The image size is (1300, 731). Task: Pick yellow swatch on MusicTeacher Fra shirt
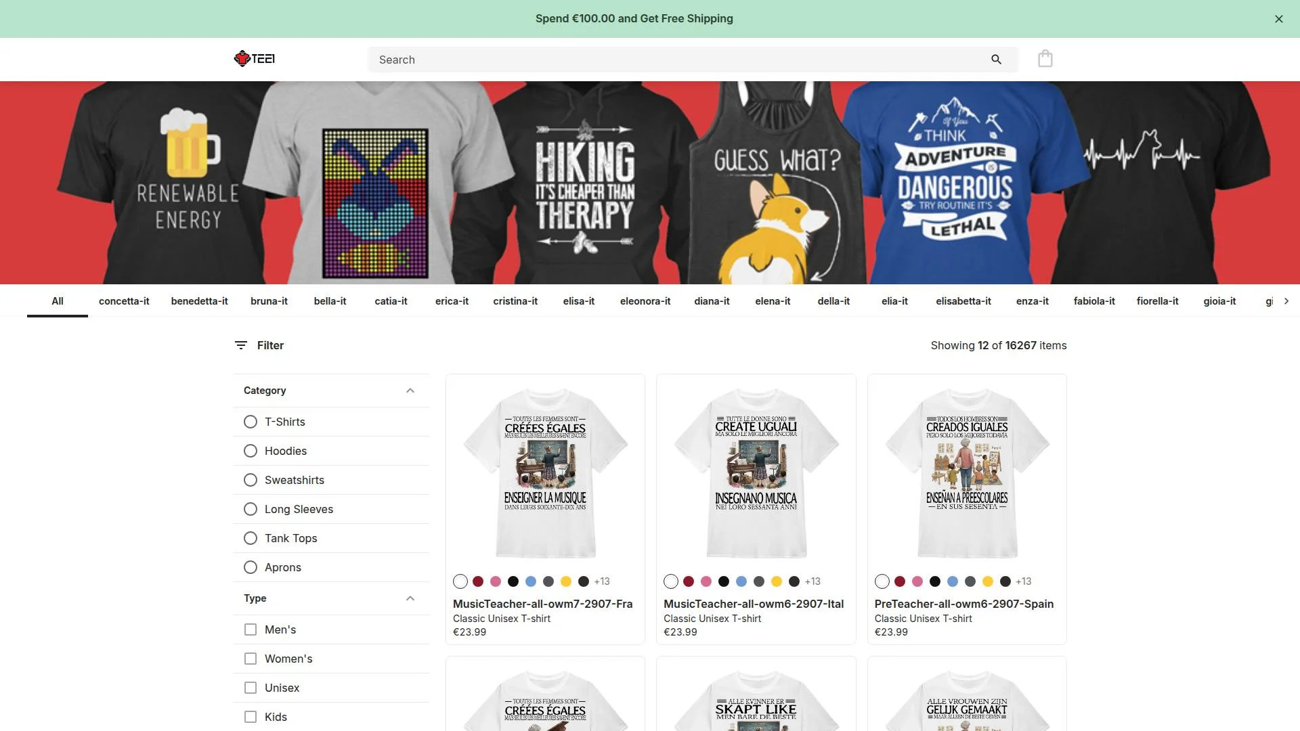(566, 581)
